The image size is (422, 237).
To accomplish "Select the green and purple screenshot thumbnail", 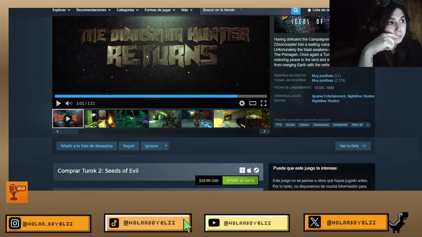I will coord(132,118).
